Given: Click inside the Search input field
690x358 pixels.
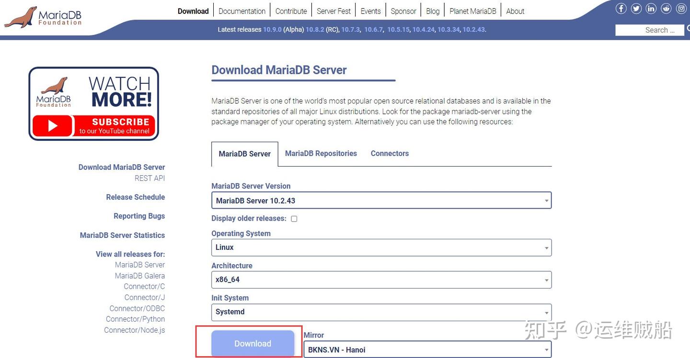Looking at the screenshot, I should tap(649, 30).
